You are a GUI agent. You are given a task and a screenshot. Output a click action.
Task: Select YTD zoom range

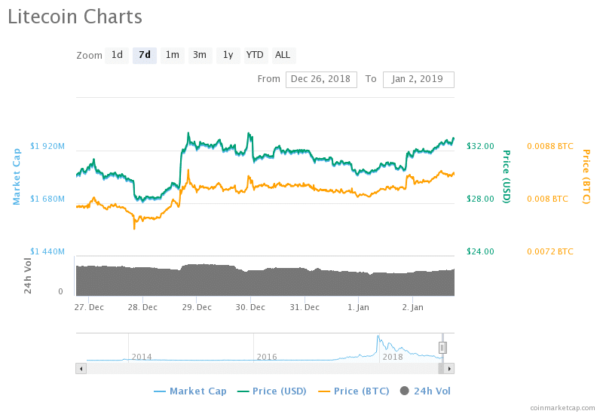(x=256, y=55)
